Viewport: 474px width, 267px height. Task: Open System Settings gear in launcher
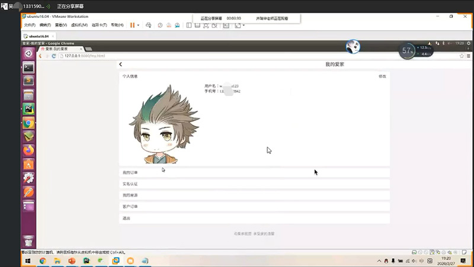28,178
